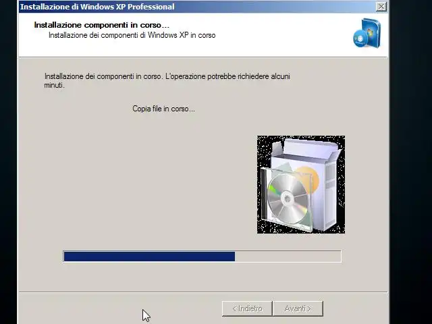Click the 'Installazione componenti in corso...' heading
432x324 pixels.
coord(102,25)
